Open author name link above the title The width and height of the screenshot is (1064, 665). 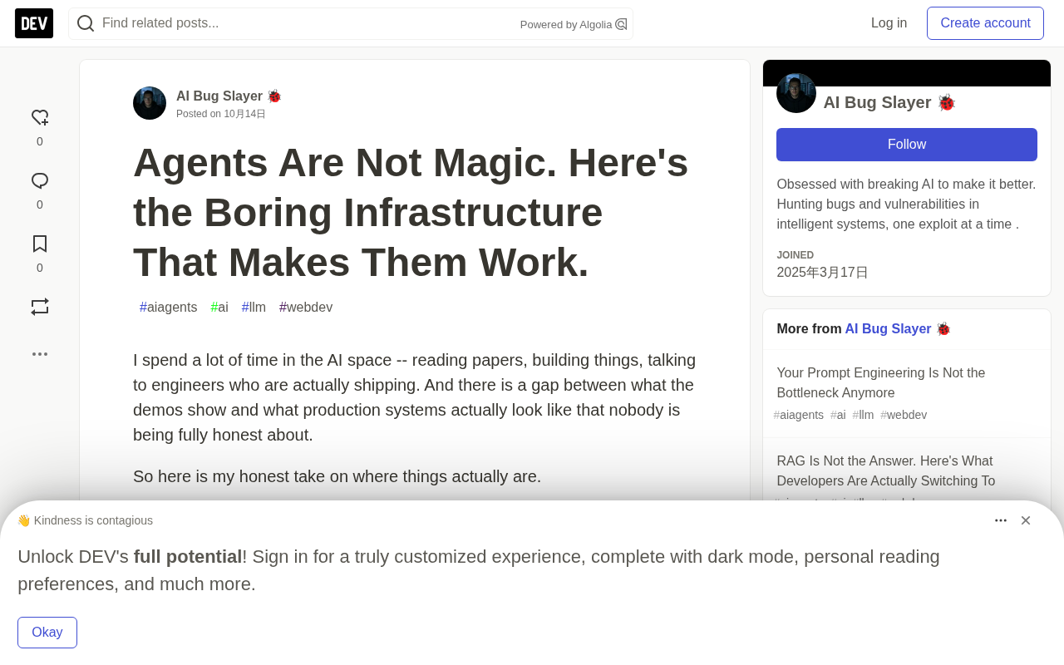tap(229, 96)
